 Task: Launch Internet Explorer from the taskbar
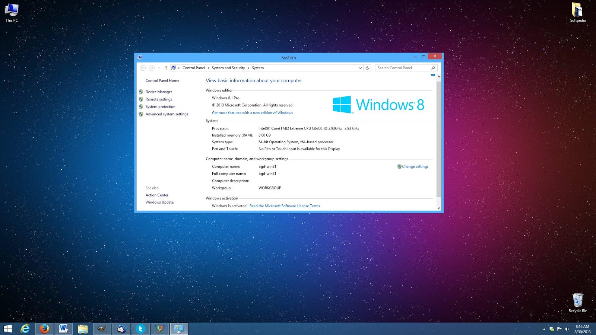(25, 329)
